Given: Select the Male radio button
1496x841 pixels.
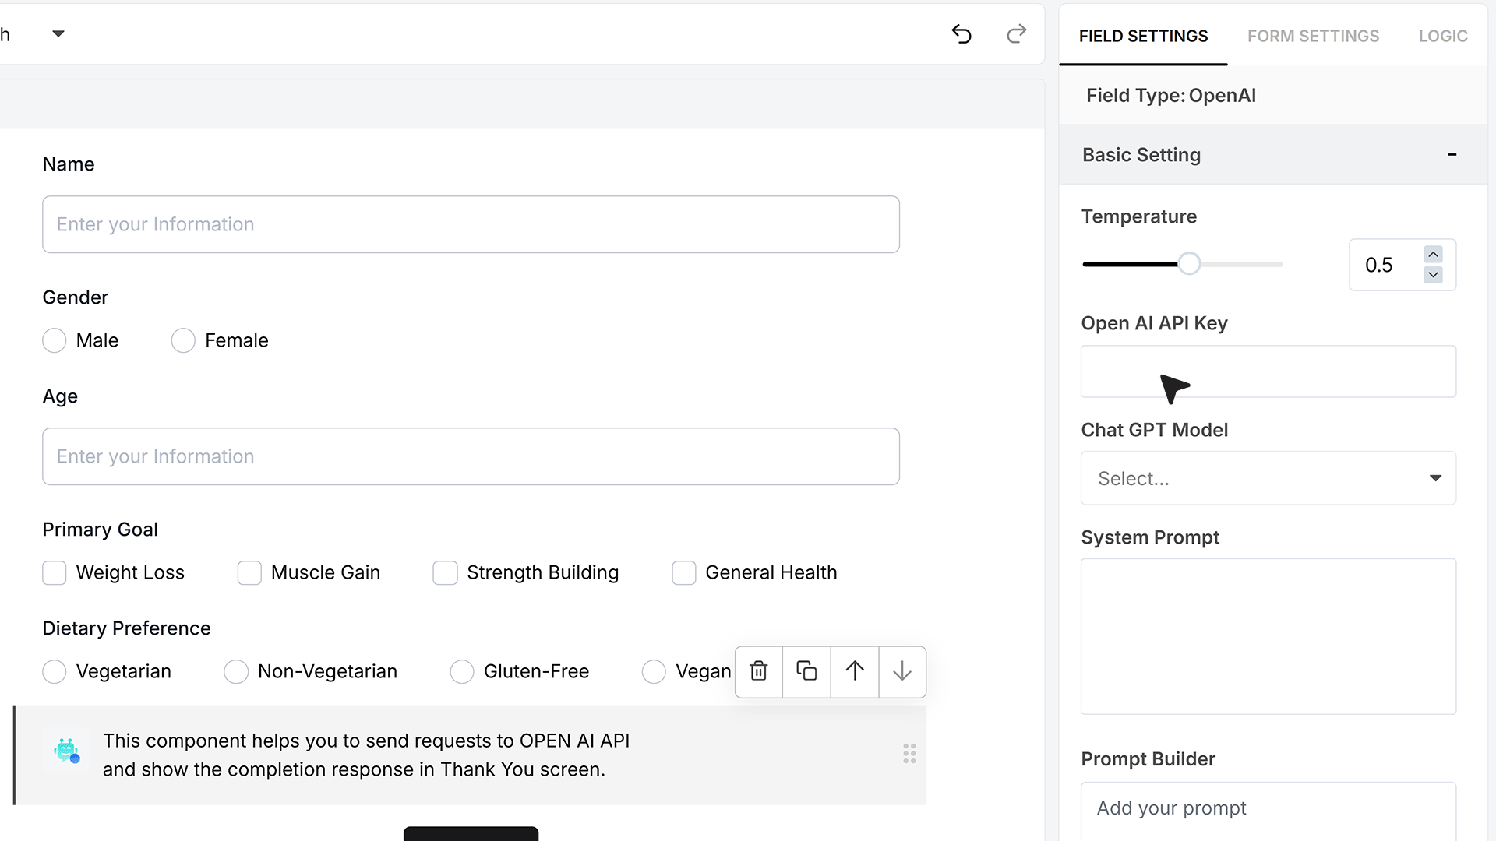Looking at the screenshot, I should point(55,340).
